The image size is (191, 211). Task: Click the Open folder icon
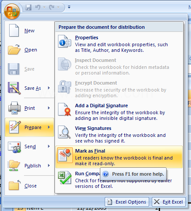pyautogui.click(x=14, y=50)
